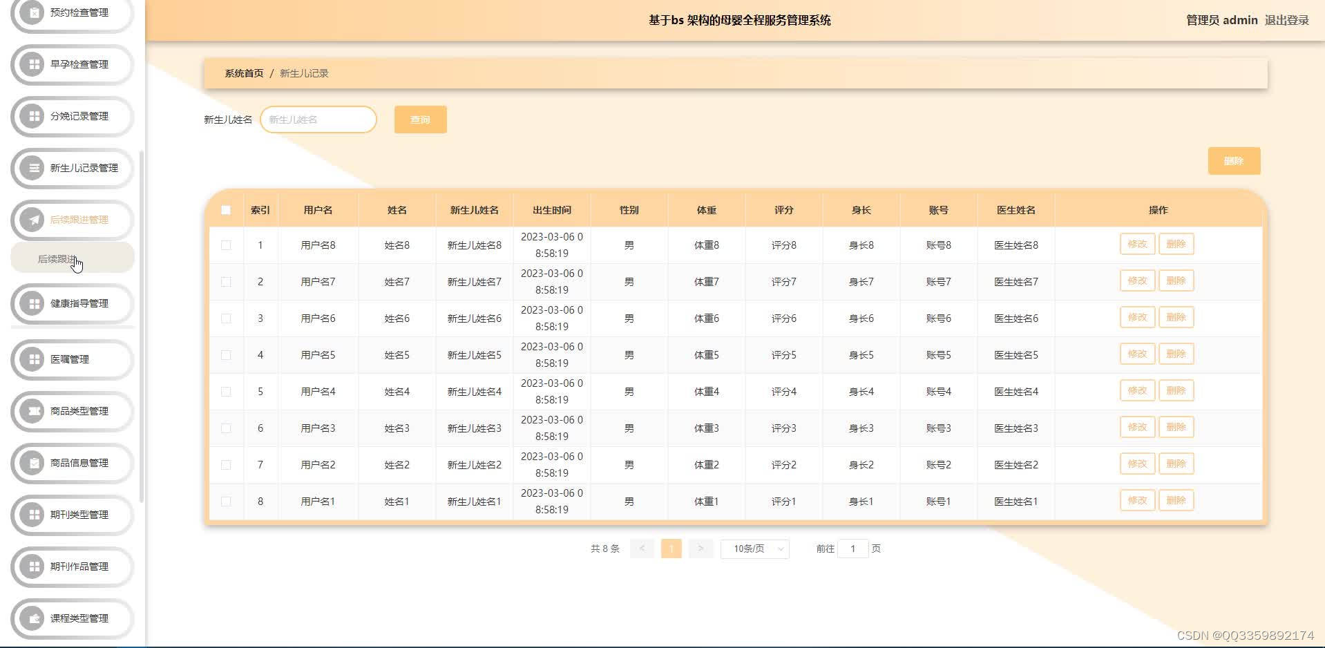Click the 新生儿姓名4 cell
Viewport: 1325px width, 648px height.
(x=474, y=392)
